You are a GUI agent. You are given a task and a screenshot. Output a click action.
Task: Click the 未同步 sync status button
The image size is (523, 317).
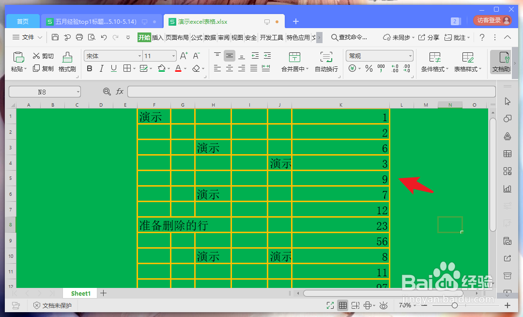click(x=399, y=37)
